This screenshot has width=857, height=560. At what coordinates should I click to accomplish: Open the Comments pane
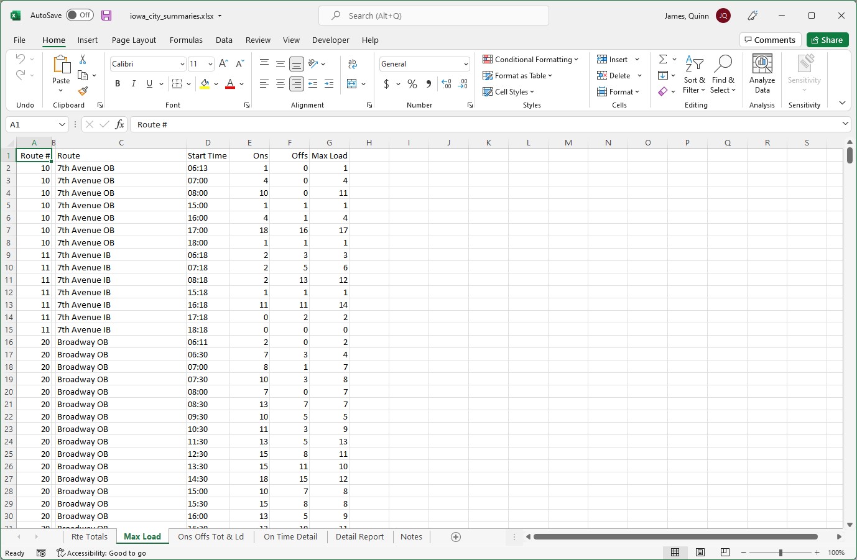pos(770,39)
